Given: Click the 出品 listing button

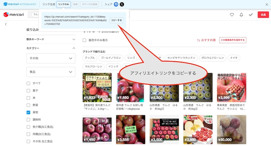Looking at the screenshot, I should point(263,15).
